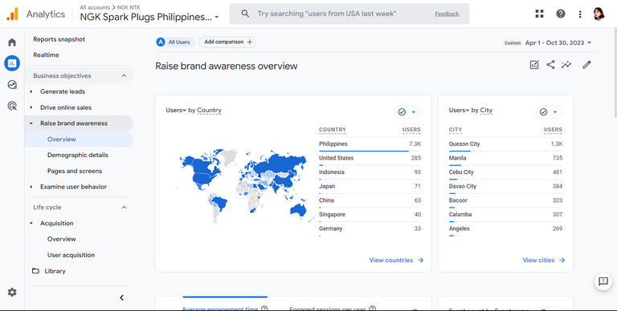Open data quality check dropdown in Country card
This screenshot has height=311, width=617.
click(407, 112)
